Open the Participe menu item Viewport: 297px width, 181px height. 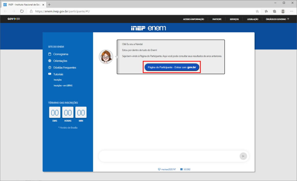(217, 19)
